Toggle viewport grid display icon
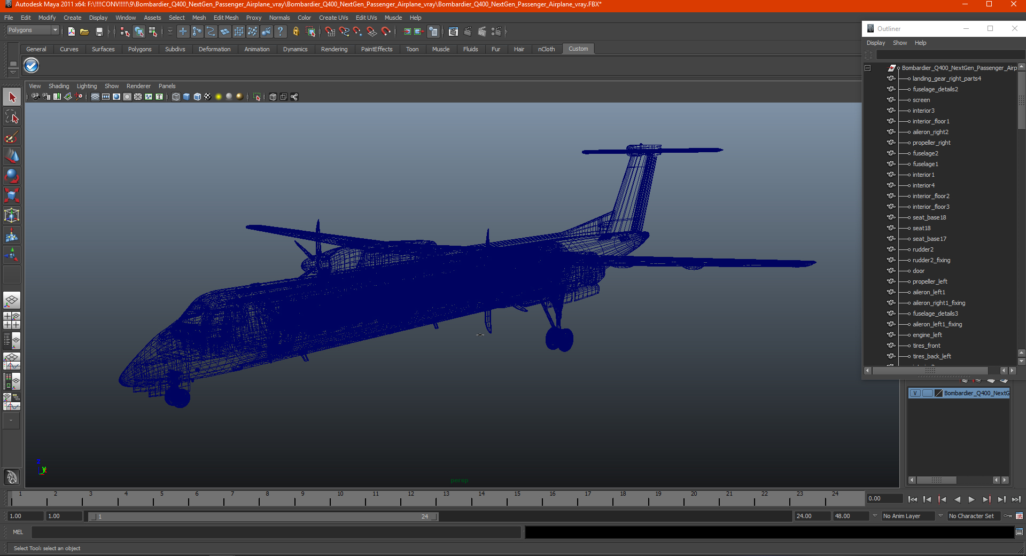The image size is (1026, 556). pyautogui.click(x=95, y=97)
